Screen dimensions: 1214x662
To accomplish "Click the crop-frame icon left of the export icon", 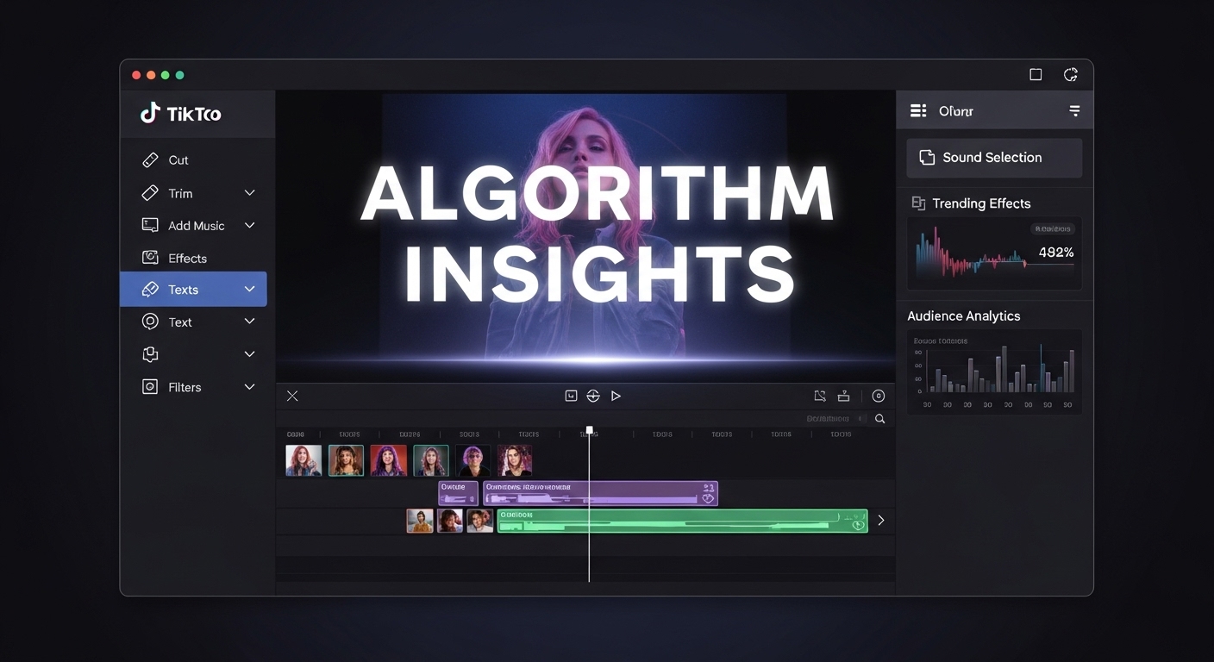I will [819, 397].
